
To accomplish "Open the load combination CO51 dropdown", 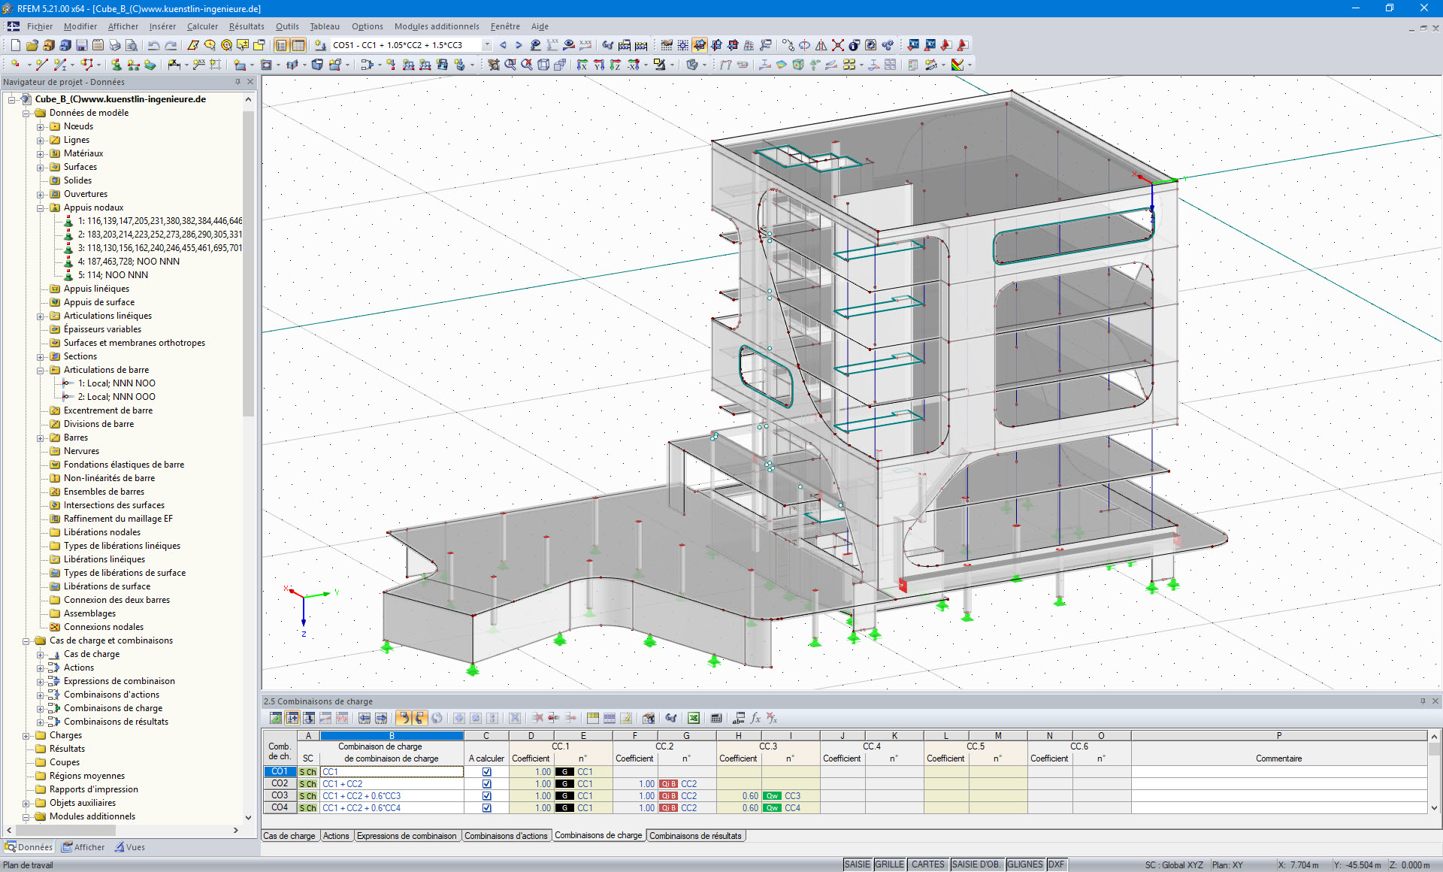I will tap(487, 45).
